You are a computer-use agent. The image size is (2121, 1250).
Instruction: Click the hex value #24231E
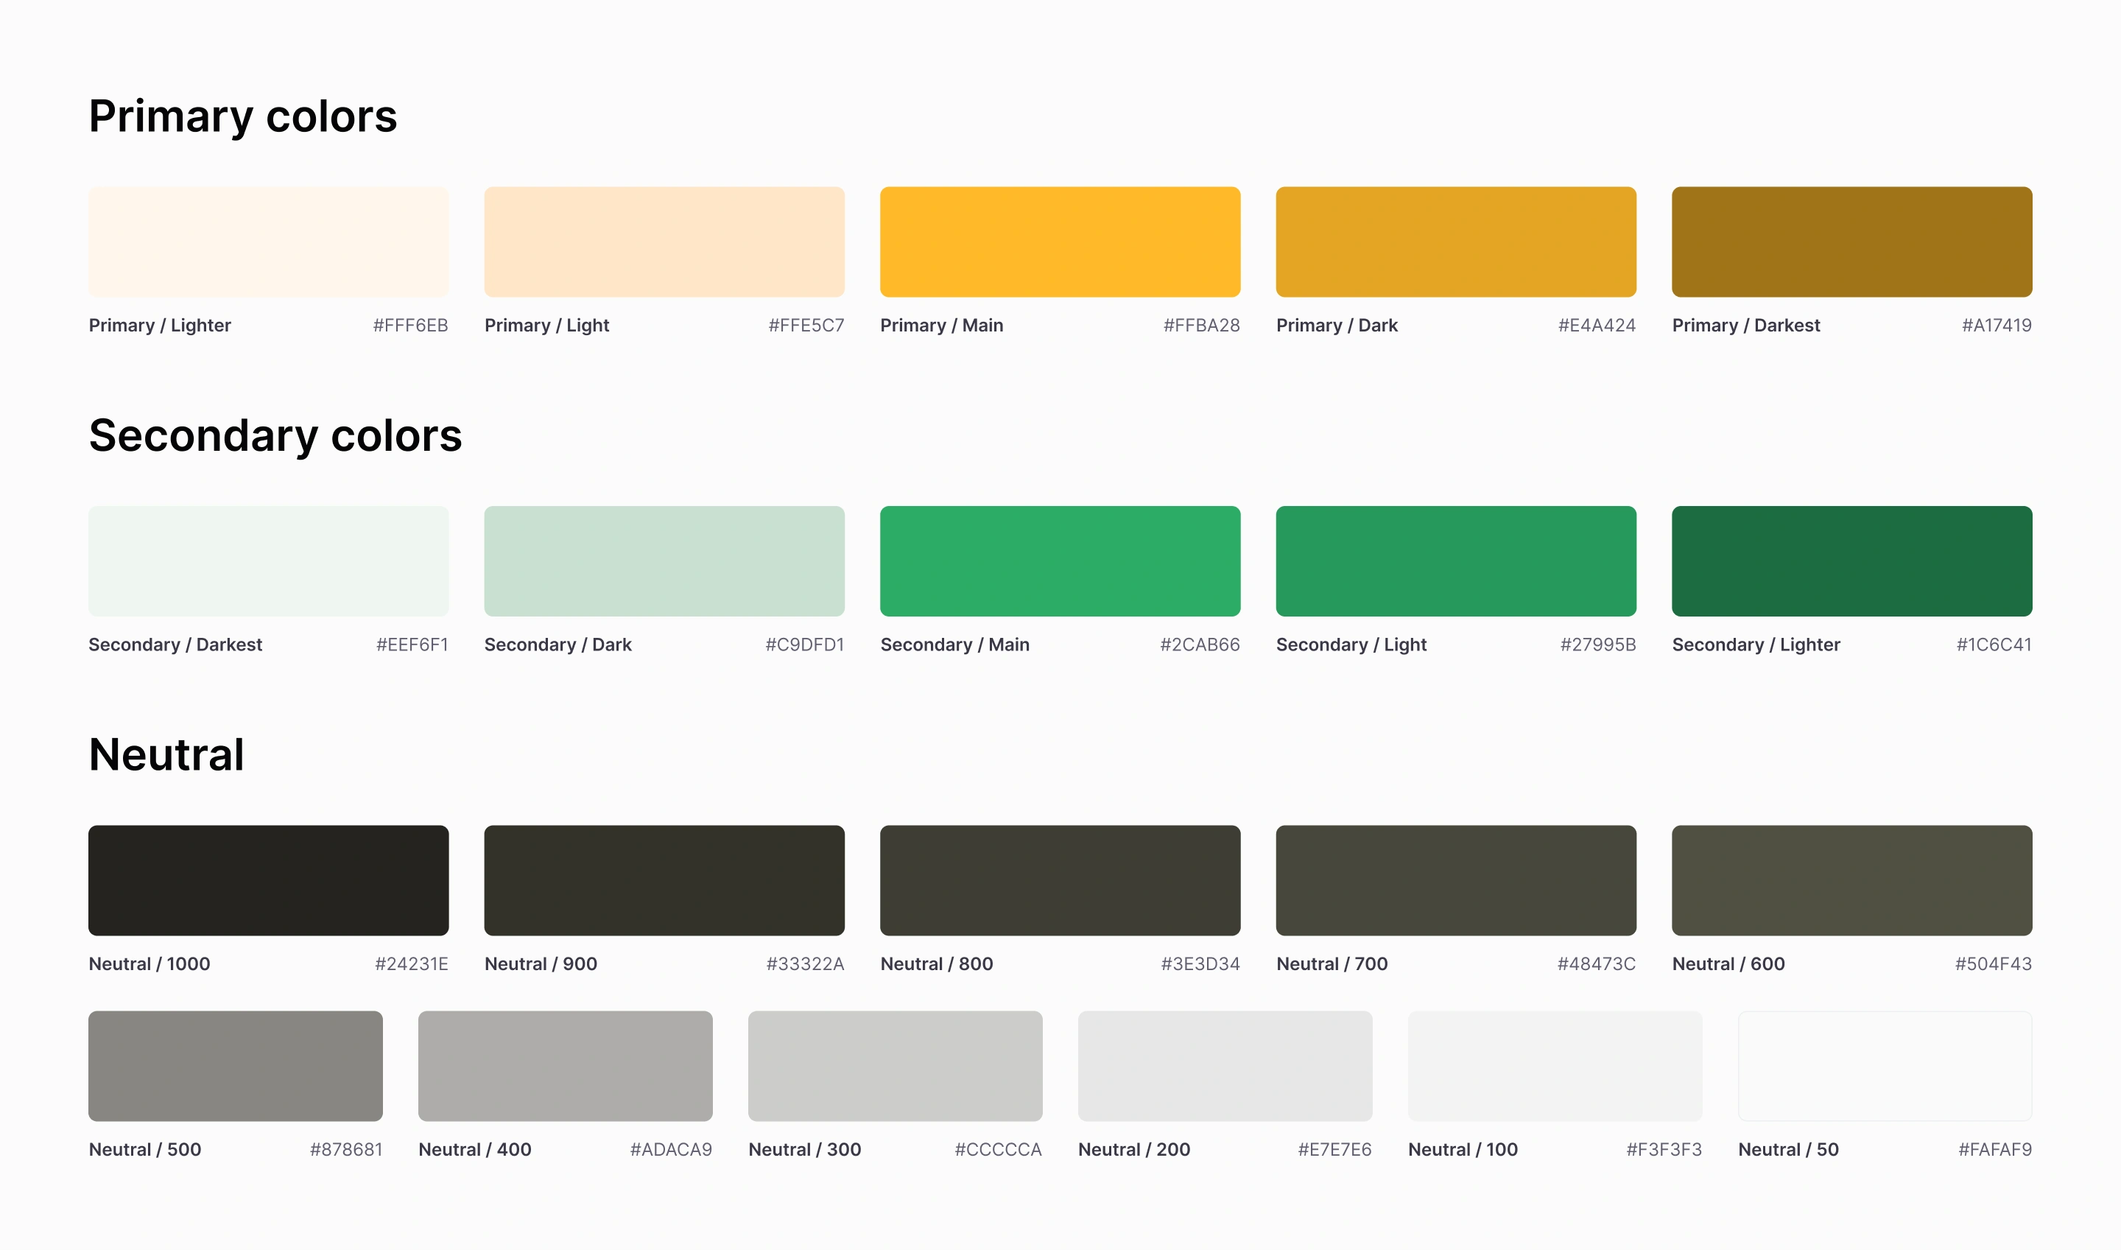click(412, 964)
